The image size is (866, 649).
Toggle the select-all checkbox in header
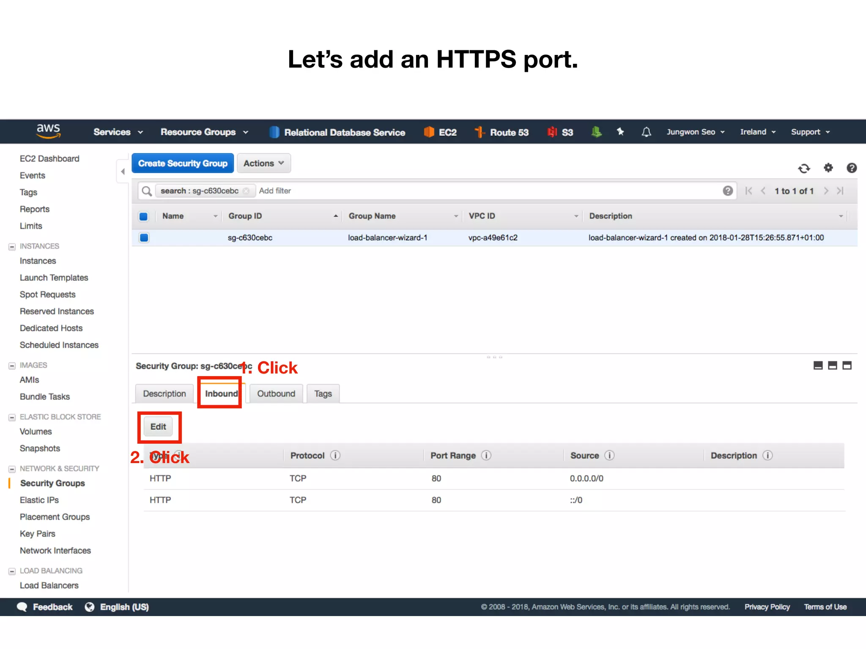[x=144, y=216]
